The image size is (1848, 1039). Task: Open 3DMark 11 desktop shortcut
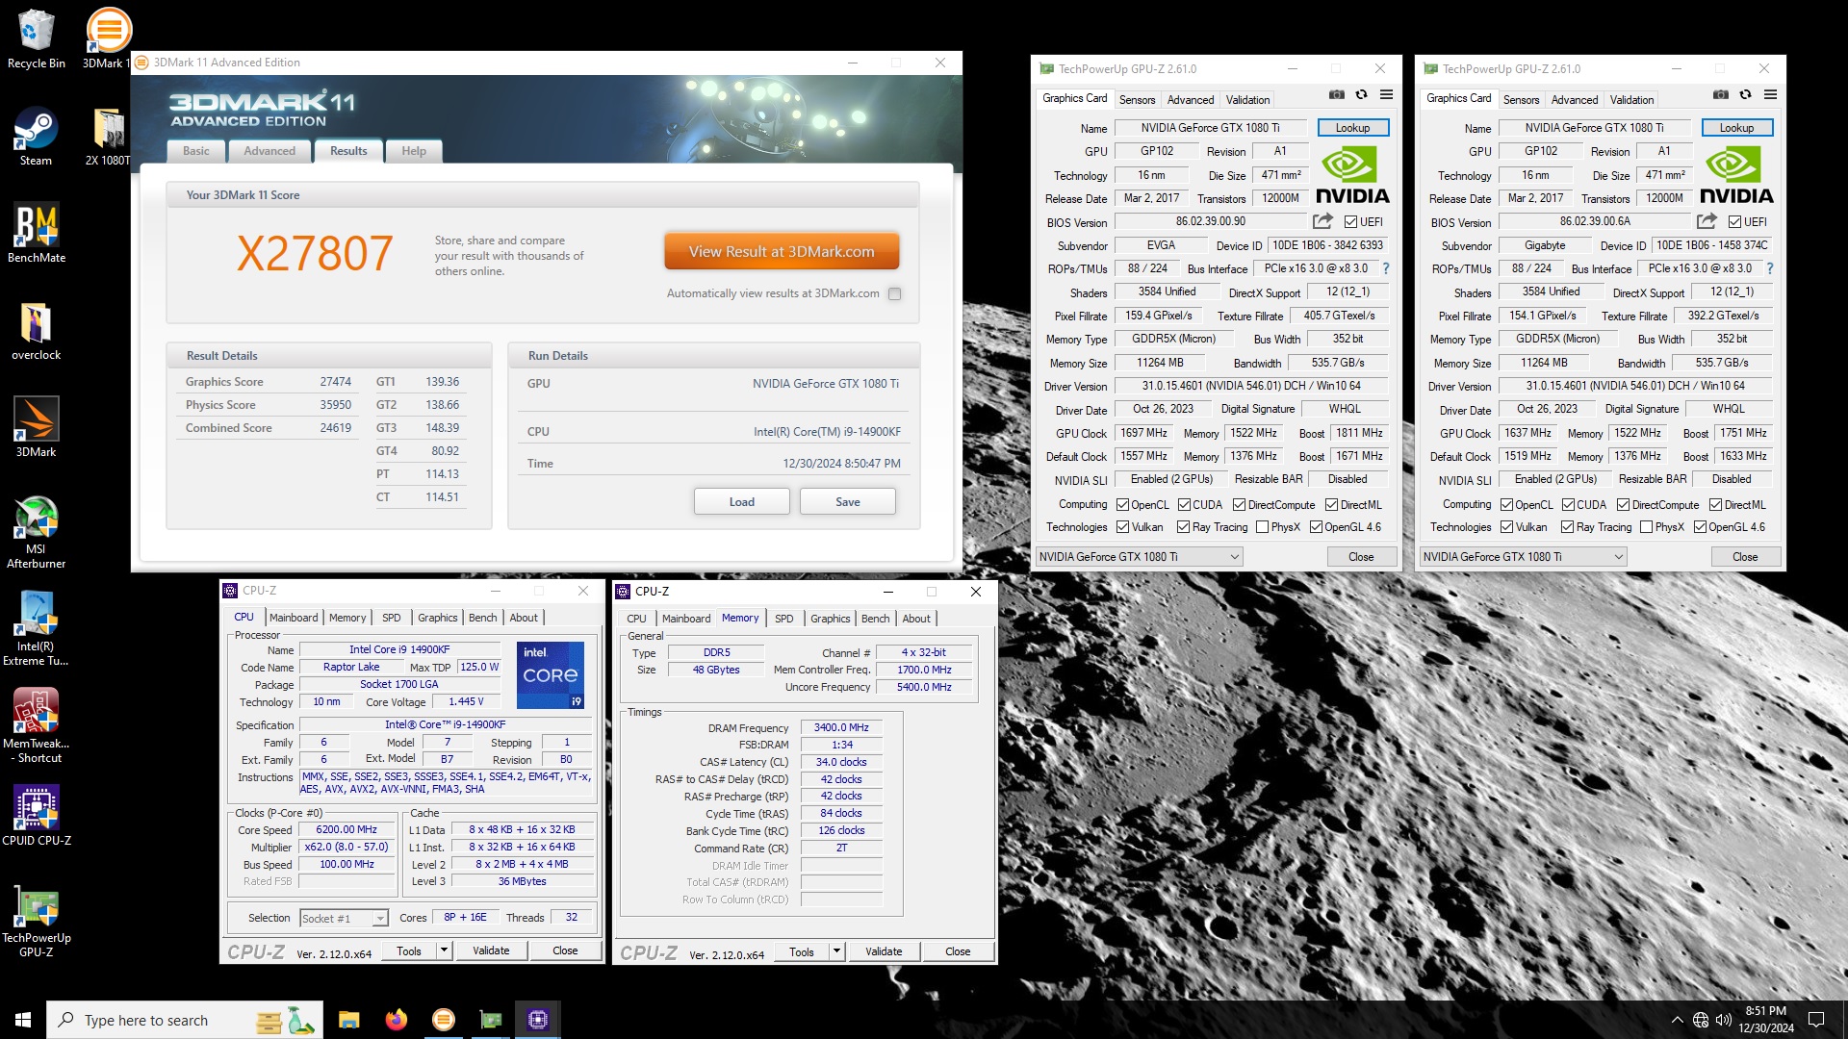coord(106,39)
